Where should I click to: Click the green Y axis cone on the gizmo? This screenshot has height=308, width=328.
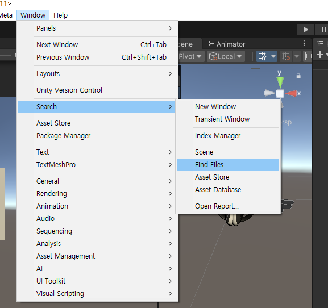[x=280, y=82]
